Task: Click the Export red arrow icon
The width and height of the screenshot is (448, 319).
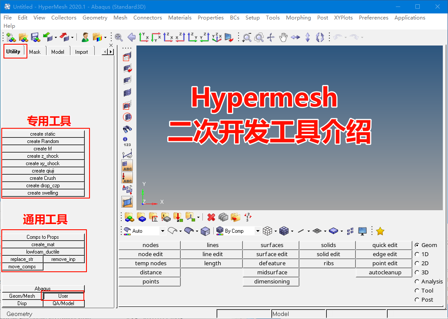Action: coord(65,37)
